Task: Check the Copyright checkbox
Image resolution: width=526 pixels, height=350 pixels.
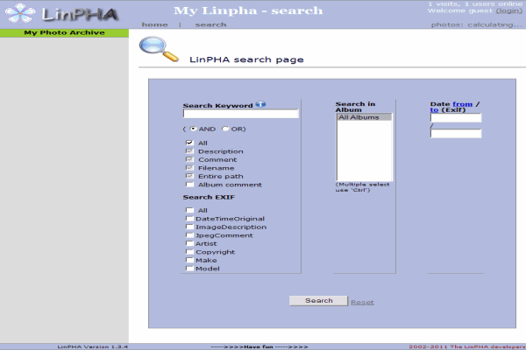Action: [189, 252]
